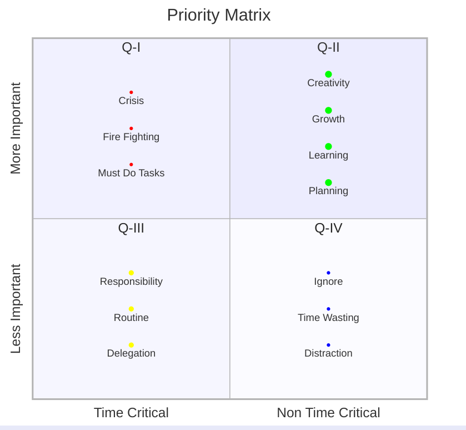The image size is (466, 430).
Task: Click the yellow Responsibility dot
Action: tap(131, 273)
